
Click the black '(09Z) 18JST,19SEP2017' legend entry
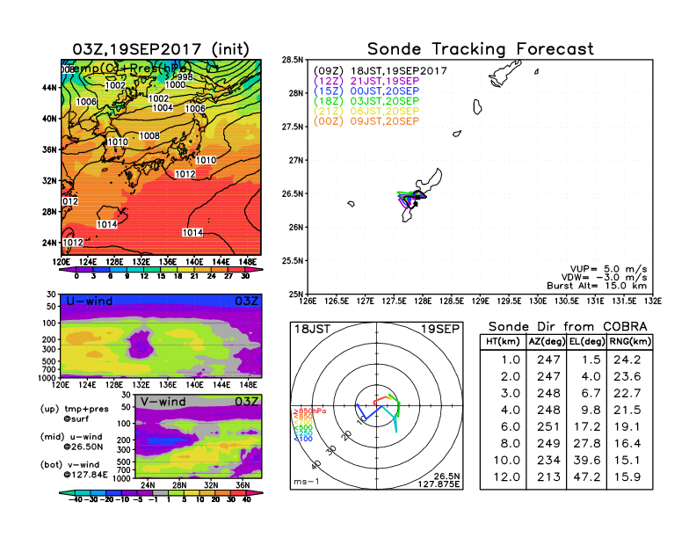coord(380,70)
